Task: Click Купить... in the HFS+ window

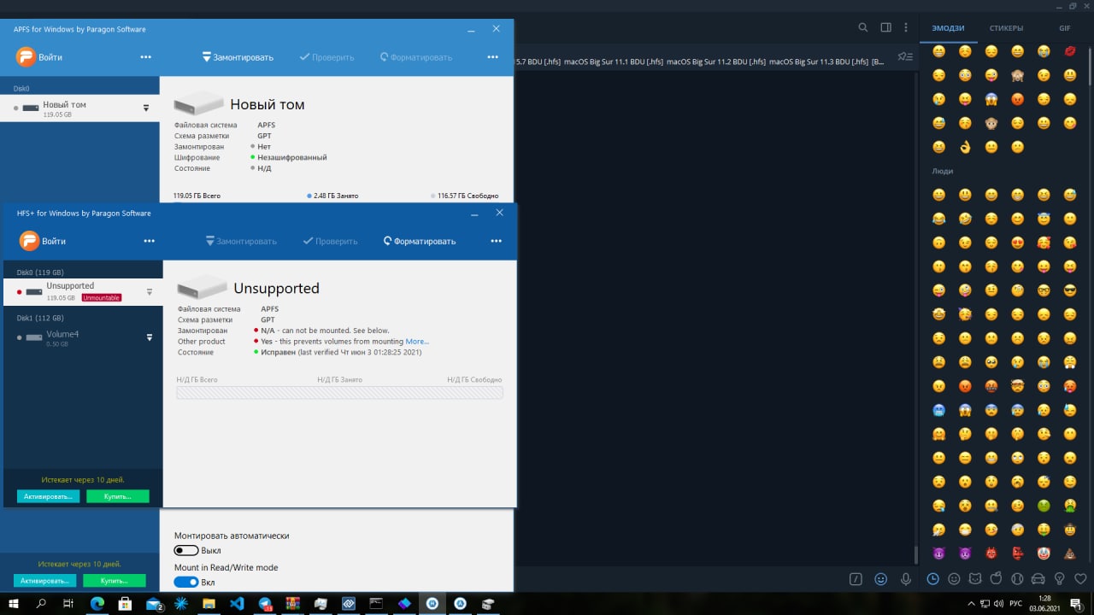Action: coord(118,496)
